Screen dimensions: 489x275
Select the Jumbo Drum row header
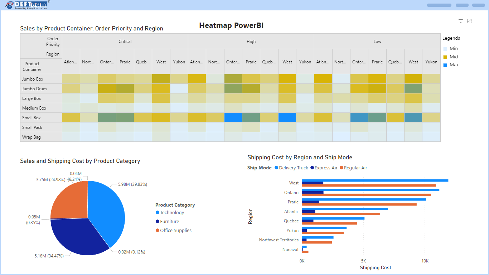(41, 89)
